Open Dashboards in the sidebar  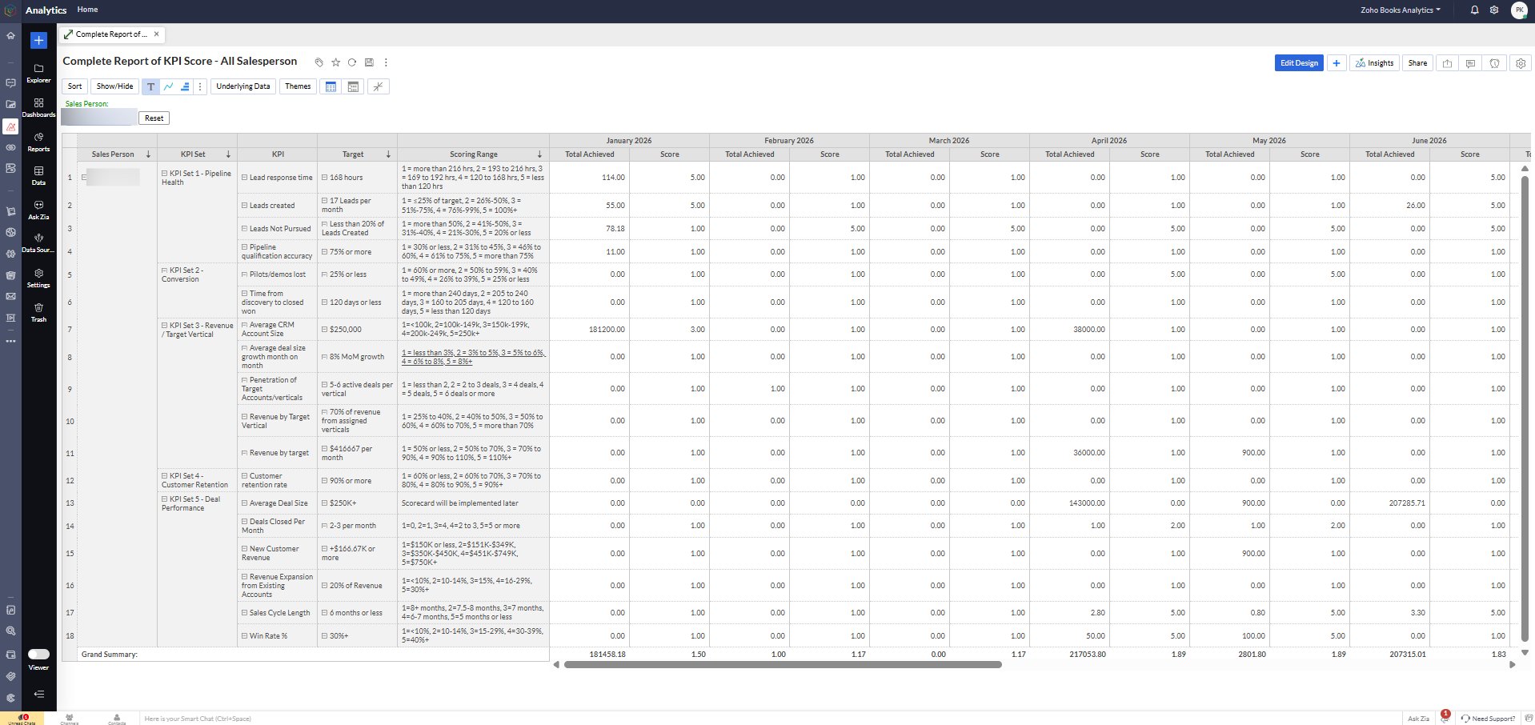click(x=38, y=108)
